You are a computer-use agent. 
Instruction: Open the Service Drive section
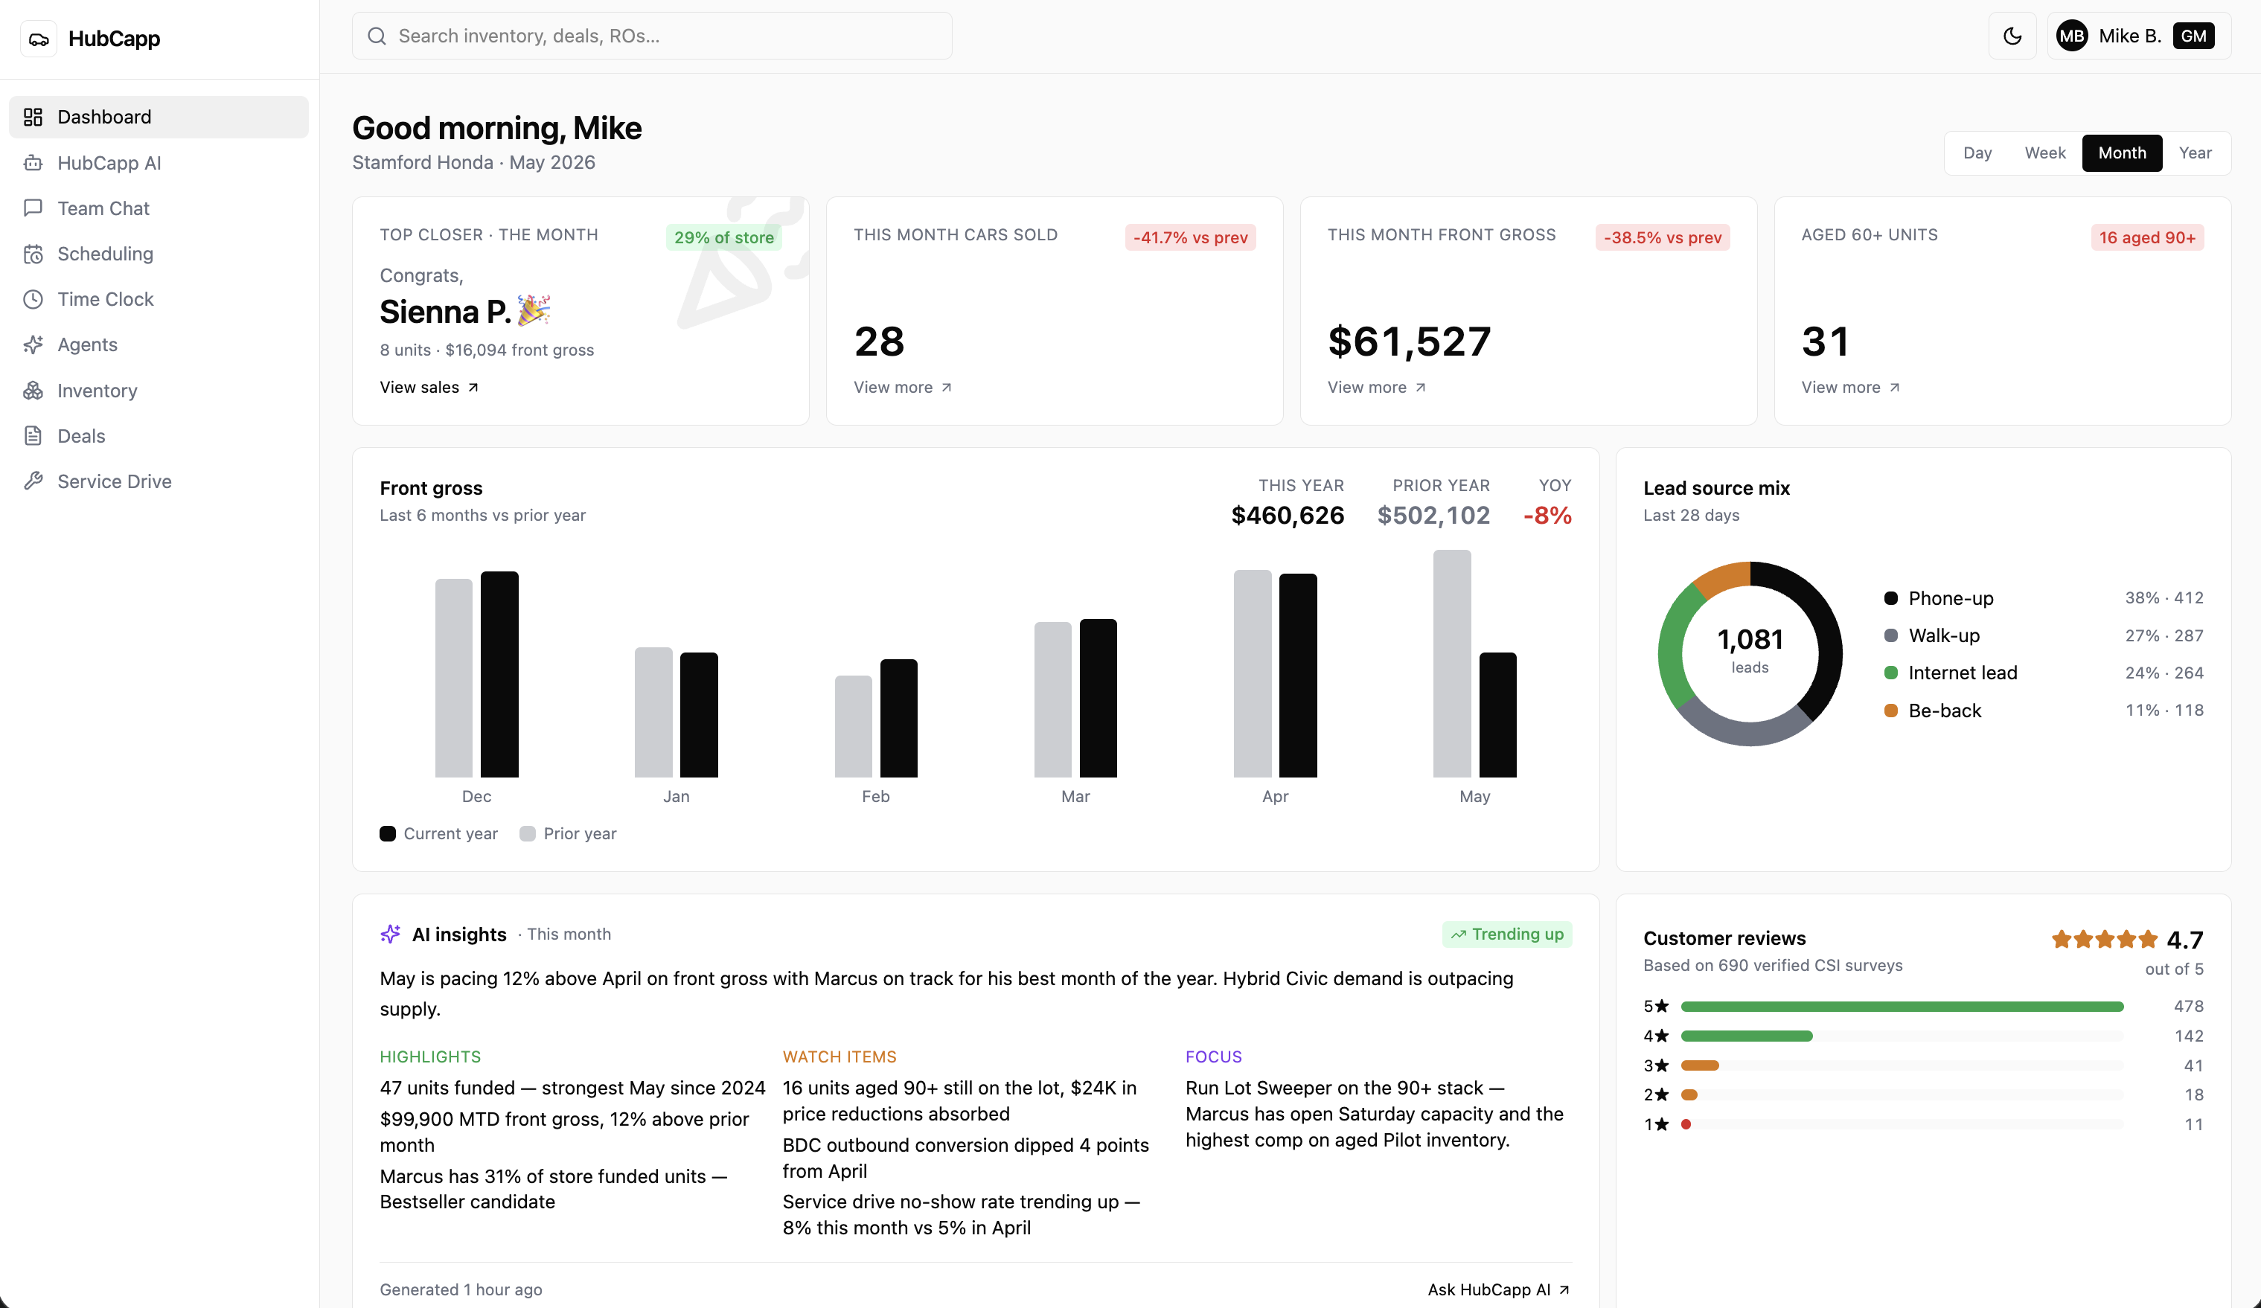tap(159, 481)
